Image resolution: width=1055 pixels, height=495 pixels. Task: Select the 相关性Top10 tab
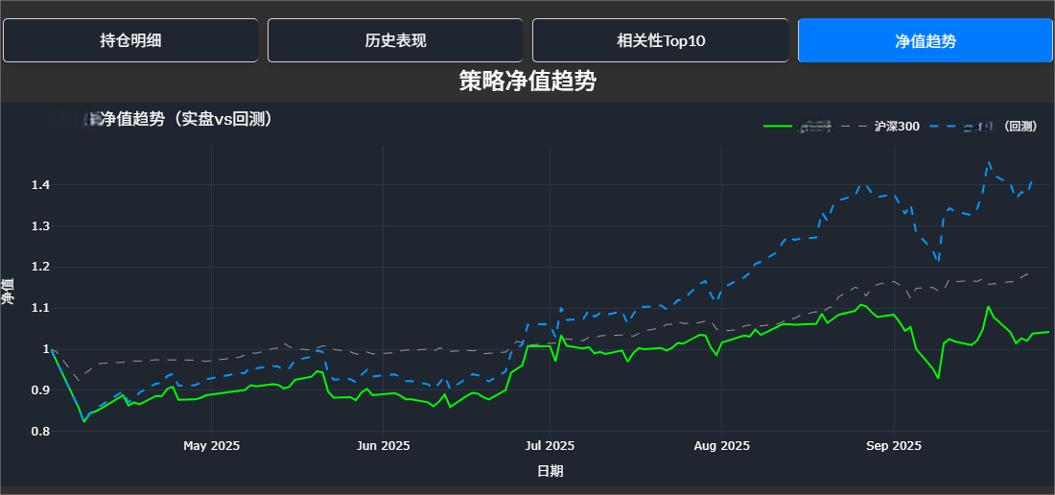(660, 40)
